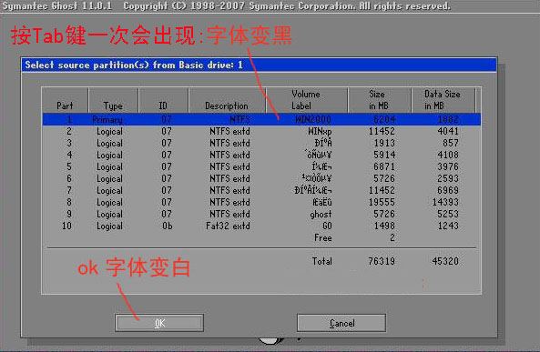Viewport: 540px width, 352px height.
Task: Click data size 4041 cell
Action: pyautogui.click(x=448, y=131)
